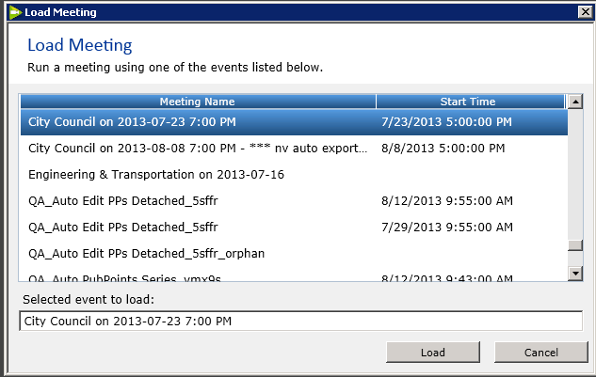The image size is (596, 377).
Task: Click scrollbar track above the thumb
Action: [x=575, y=175]
